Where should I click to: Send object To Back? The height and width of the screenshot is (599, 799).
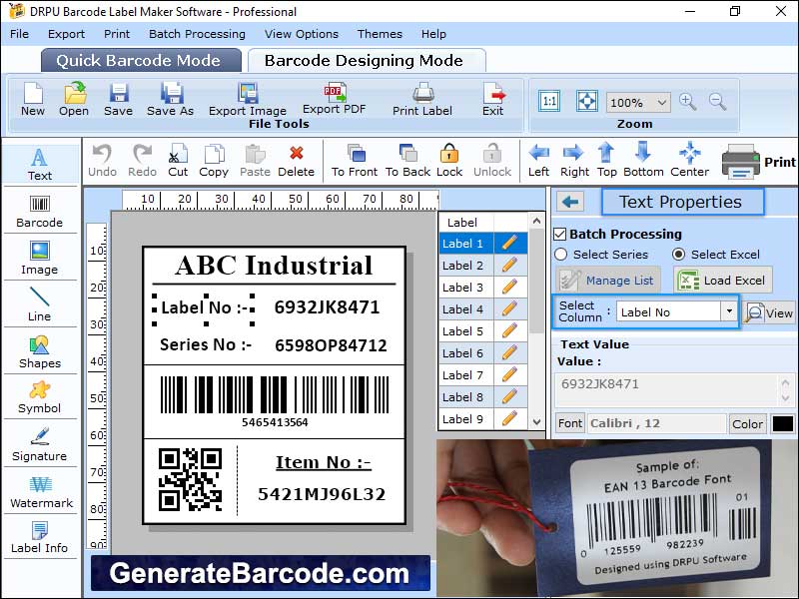(408, 161)
